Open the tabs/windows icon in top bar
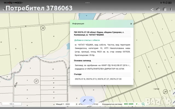Screen dimensions: 175x109 (x=165, y=10)
